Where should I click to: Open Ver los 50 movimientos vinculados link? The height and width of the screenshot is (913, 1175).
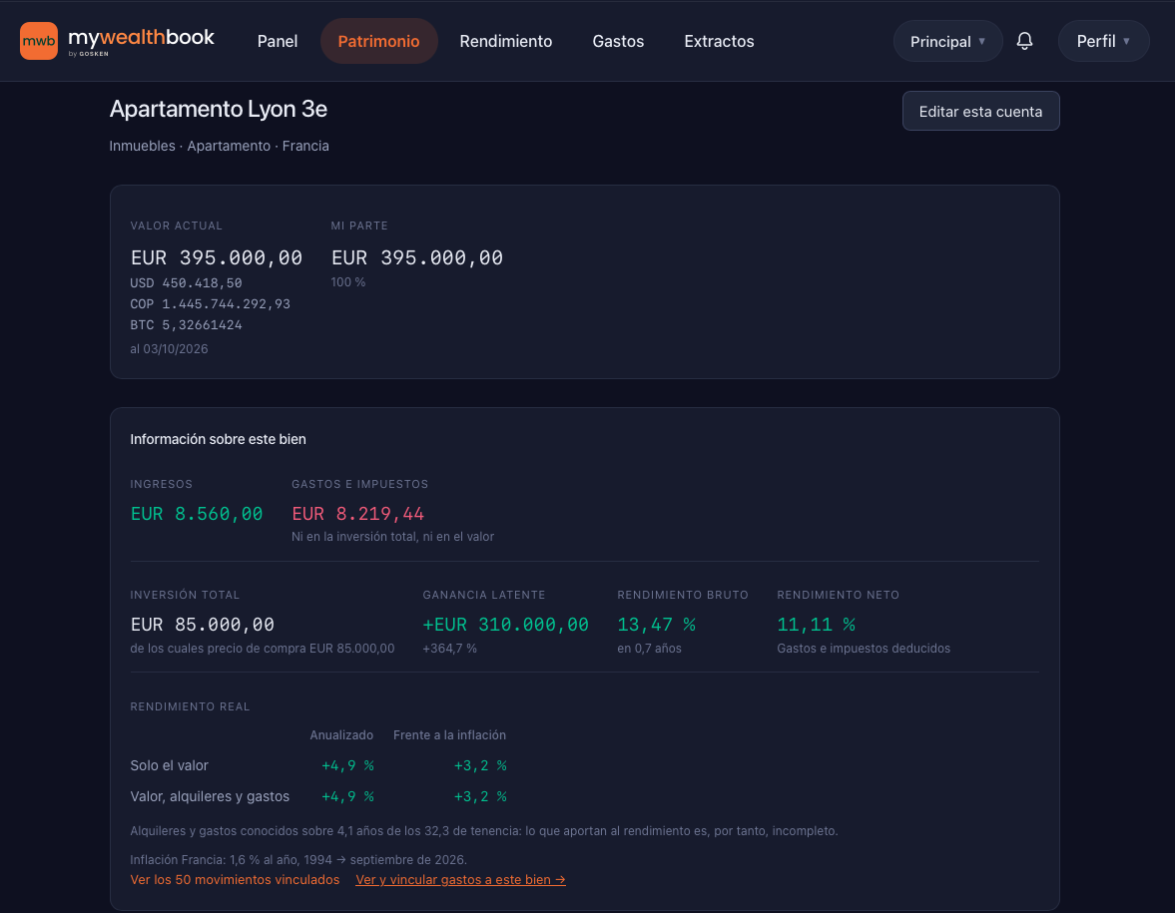235,879
